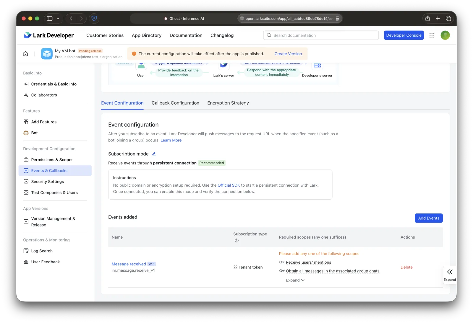This screenshot has height=323, width=473.
Task: Focus the Search documentation field
Action: coord(321,35)
